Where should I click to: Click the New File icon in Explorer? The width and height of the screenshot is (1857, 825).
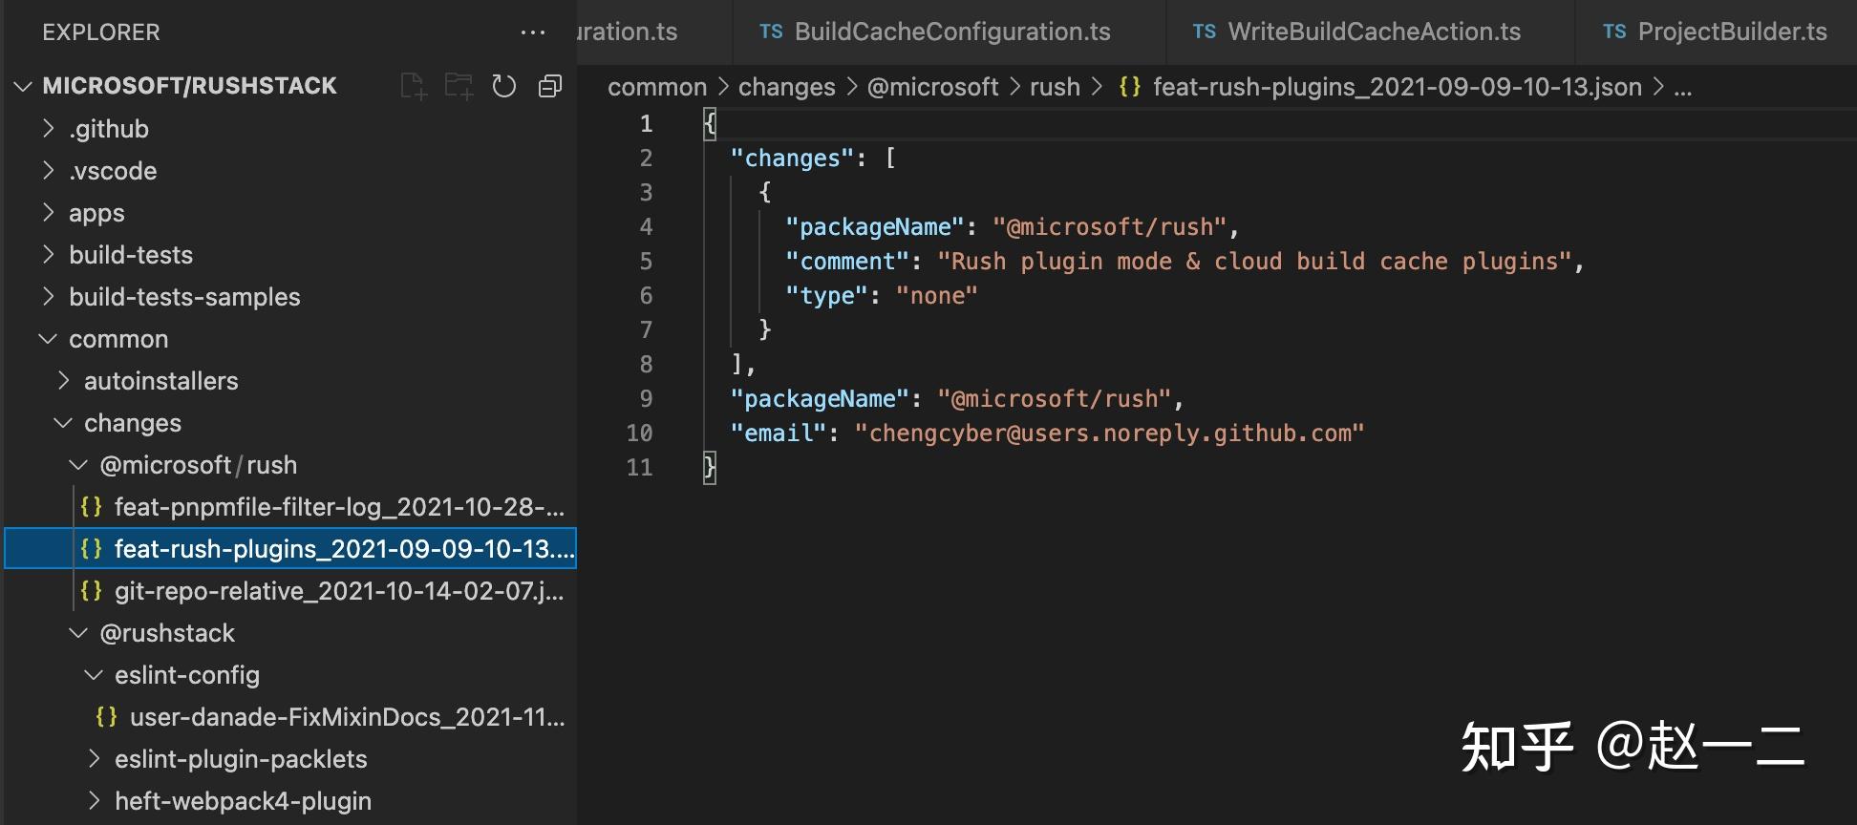tap(413, 86)
